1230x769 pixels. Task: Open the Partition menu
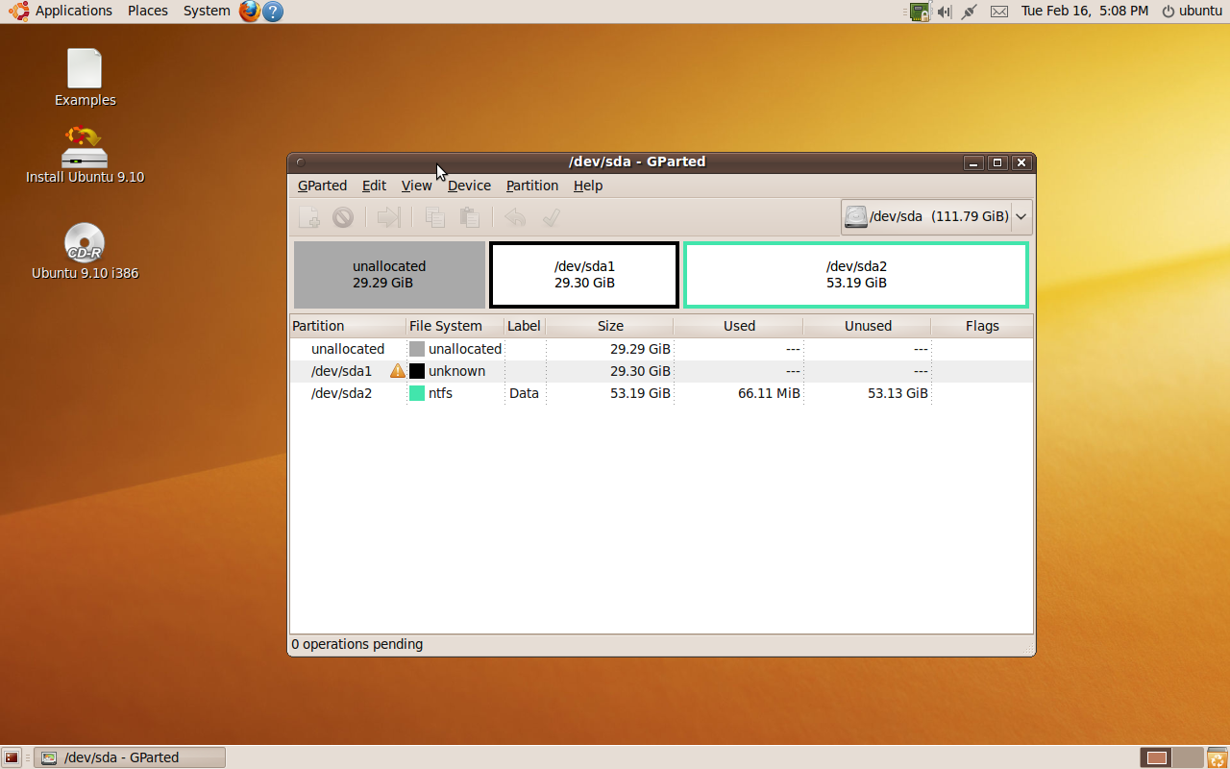(x=531, y=186)
